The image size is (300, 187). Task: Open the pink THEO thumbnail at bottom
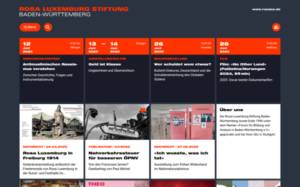[x=117, y=184]
